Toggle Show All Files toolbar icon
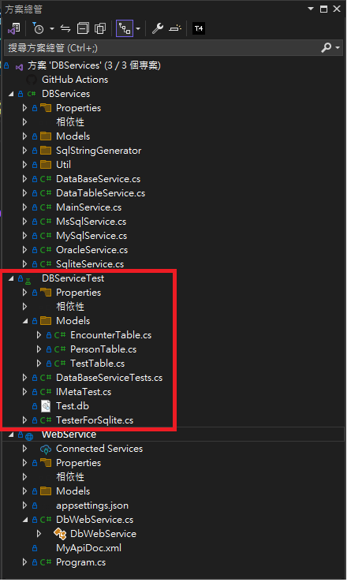Screen dimensions: 351x582 coord(100,28)
